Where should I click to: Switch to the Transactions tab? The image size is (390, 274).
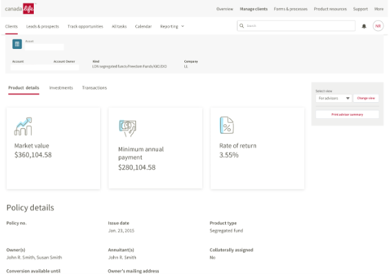(x=95, y=88)
